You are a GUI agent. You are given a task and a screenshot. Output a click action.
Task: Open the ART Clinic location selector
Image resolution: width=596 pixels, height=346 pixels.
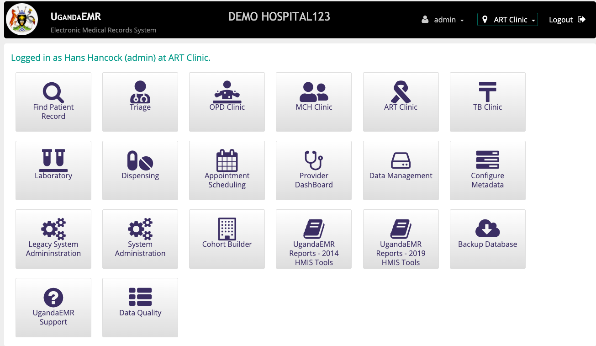(x=507, y=20)
